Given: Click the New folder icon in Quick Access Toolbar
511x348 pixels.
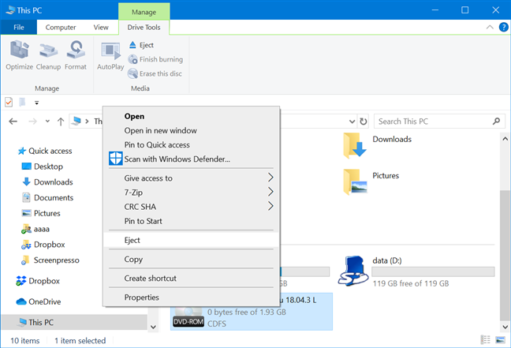Looking at the screenshot, I should point(22,103).
